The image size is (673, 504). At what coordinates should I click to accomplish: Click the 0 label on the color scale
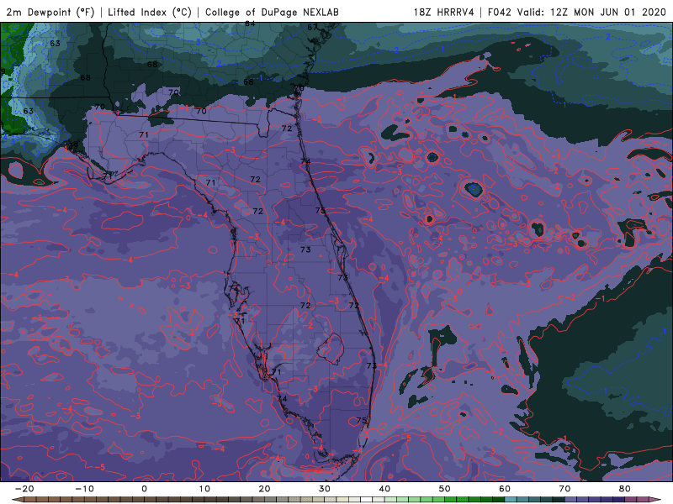click(x=144, y=489)
